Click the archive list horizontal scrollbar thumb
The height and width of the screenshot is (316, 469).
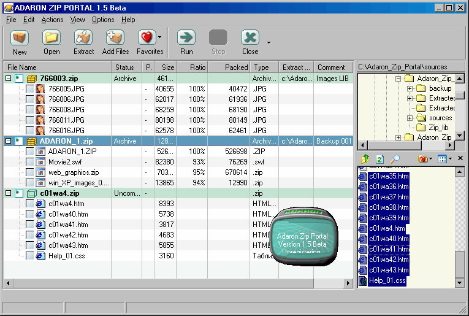point(163,283)
